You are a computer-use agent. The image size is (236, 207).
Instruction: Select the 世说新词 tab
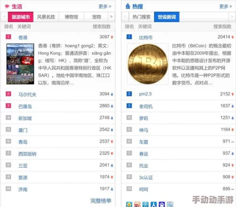point(167,17)
